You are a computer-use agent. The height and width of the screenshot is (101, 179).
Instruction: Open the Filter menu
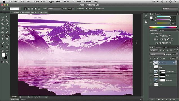[x=67, y=1]
